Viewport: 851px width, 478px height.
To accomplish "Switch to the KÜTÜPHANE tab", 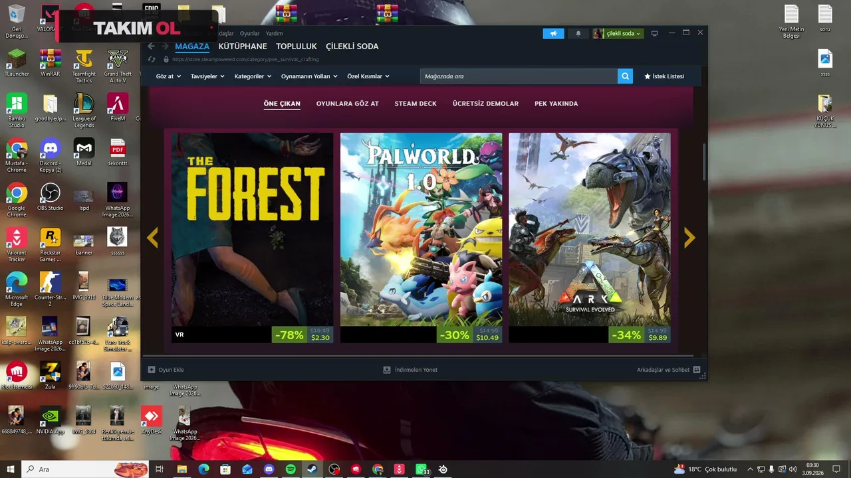I will coord(243,46).
